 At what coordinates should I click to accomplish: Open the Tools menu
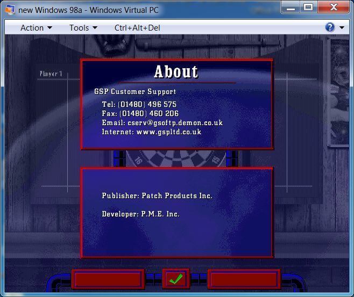83,28
